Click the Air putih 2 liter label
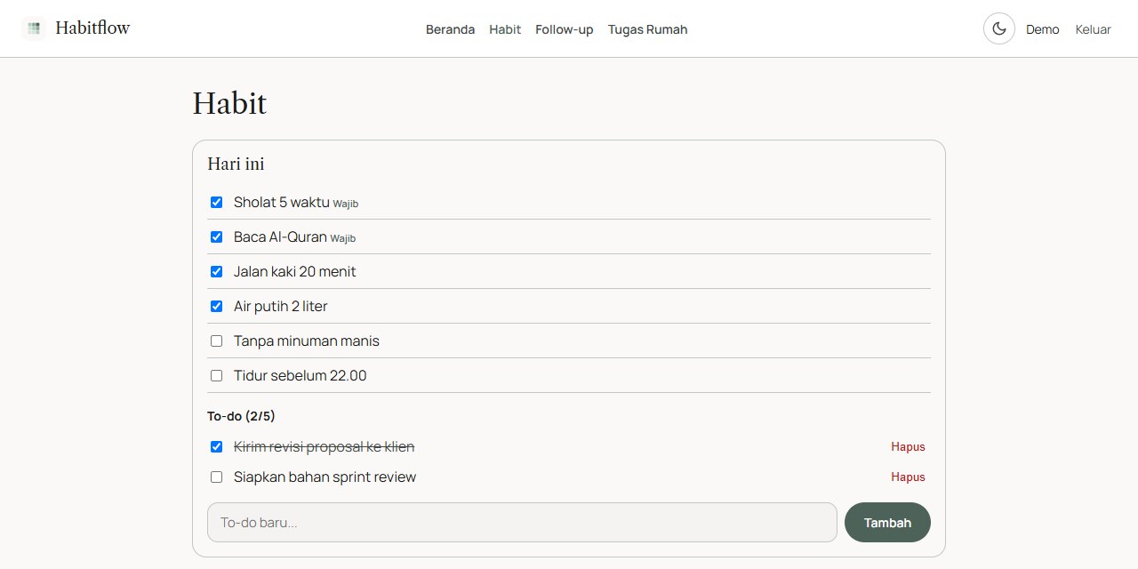Image resolution: width=1138 pixels, height=569 pixels. click(x=281, y=307)
